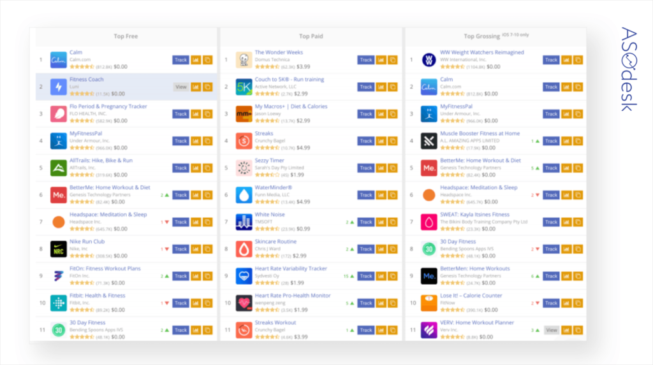Open BetterMen: Home Workouts link
The image size is (653, 365).
474,269
